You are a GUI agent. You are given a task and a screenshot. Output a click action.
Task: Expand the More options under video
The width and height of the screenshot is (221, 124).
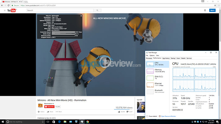point(59,112)
